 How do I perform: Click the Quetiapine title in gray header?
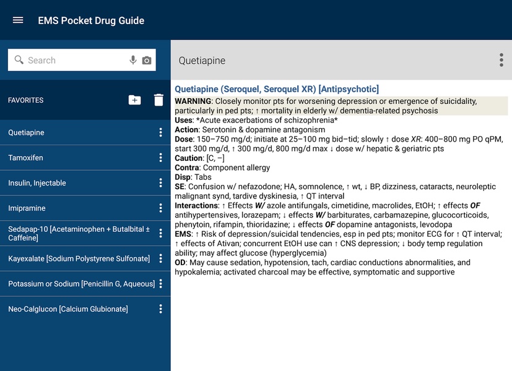tap(202, 61)
